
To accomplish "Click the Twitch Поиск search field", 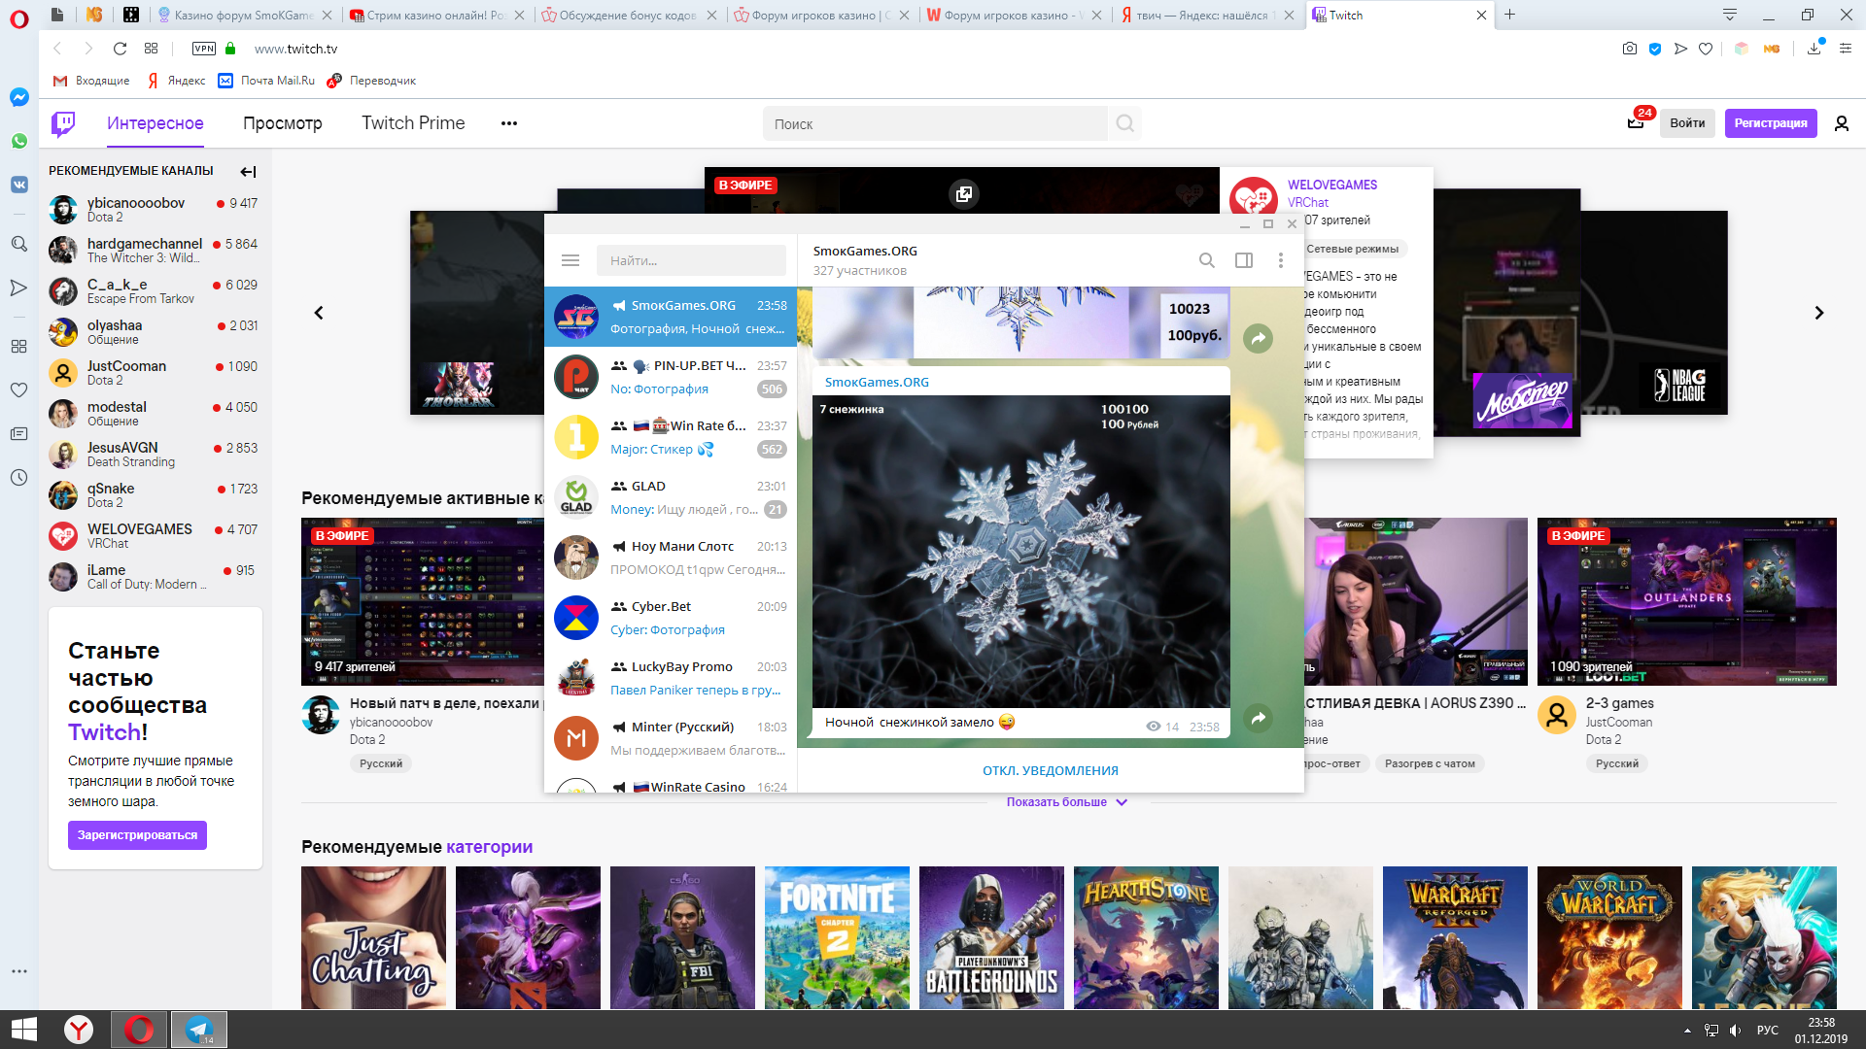I will (x=935, y=123).
